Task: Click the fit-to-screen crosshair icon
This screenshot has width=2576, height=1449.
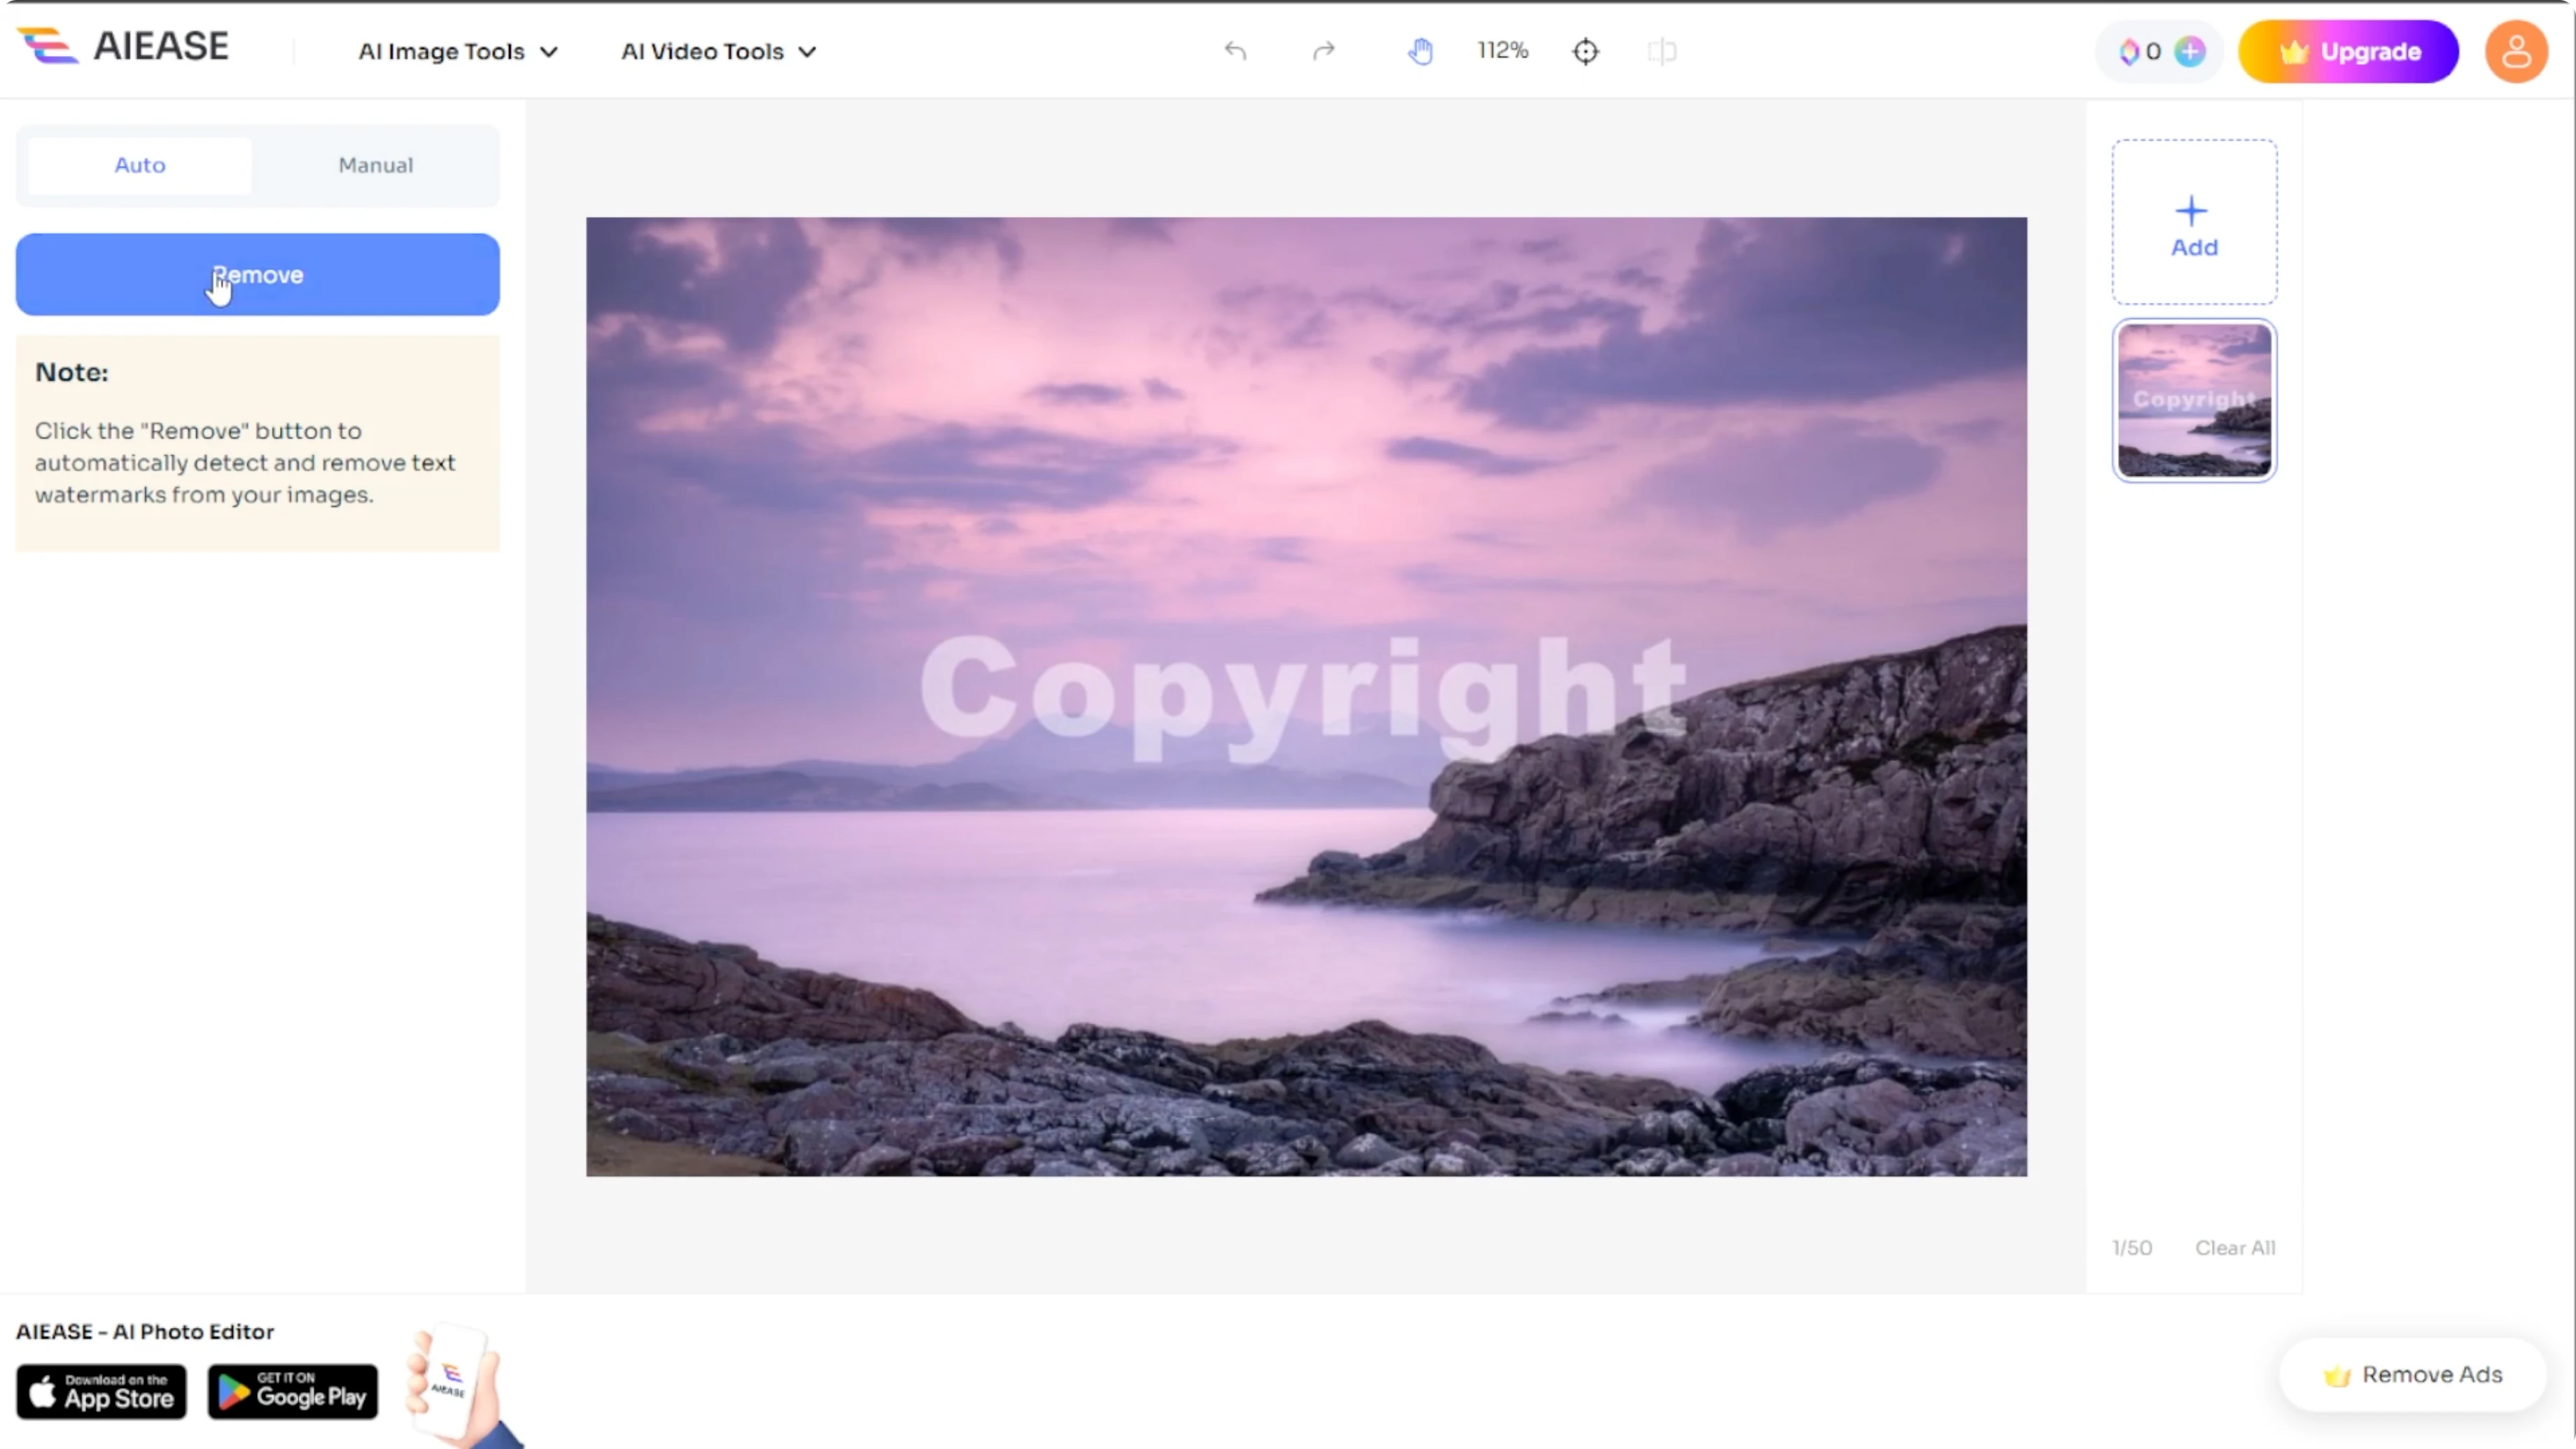Action: click(x=1586, y=51)
